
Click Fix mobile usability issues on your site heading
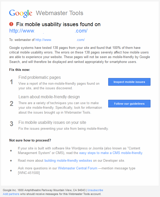(x=52, y=122)
